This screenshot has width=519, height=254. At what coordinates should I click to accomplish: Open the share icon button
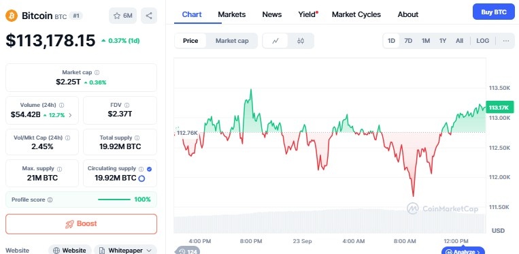pos(149,16)
